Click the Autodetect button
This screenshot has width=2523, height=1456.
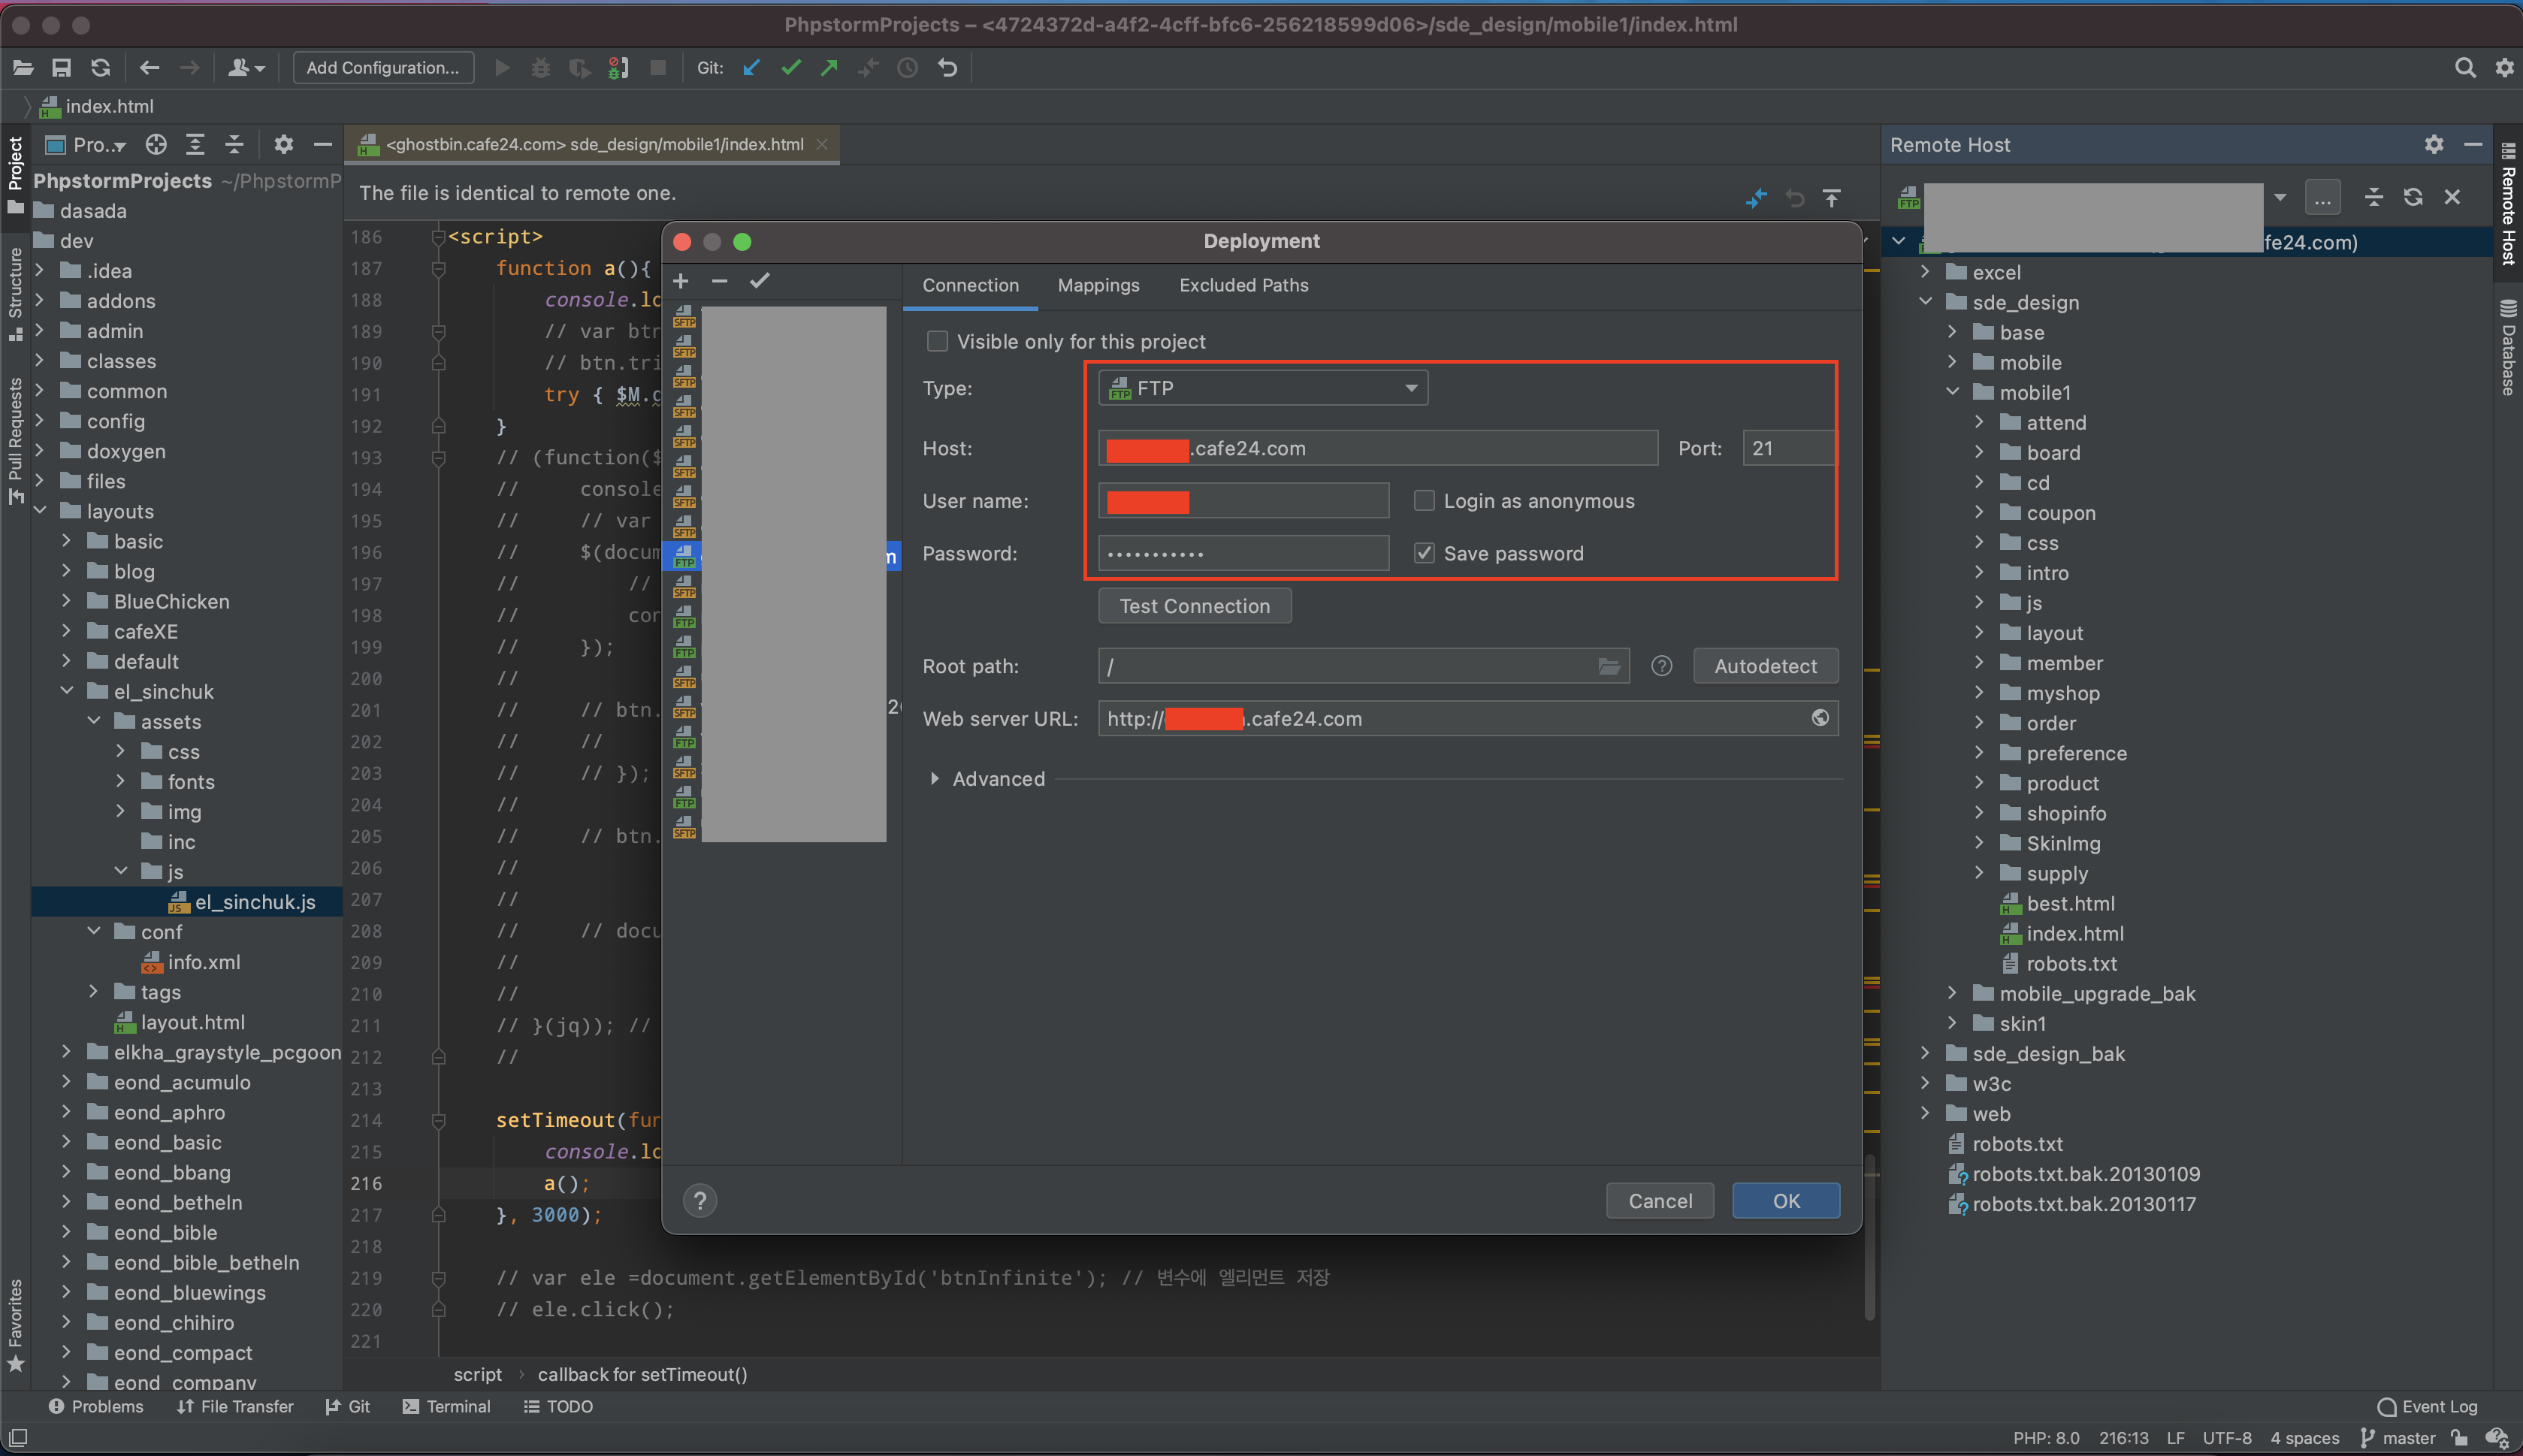click(1765, 666)
